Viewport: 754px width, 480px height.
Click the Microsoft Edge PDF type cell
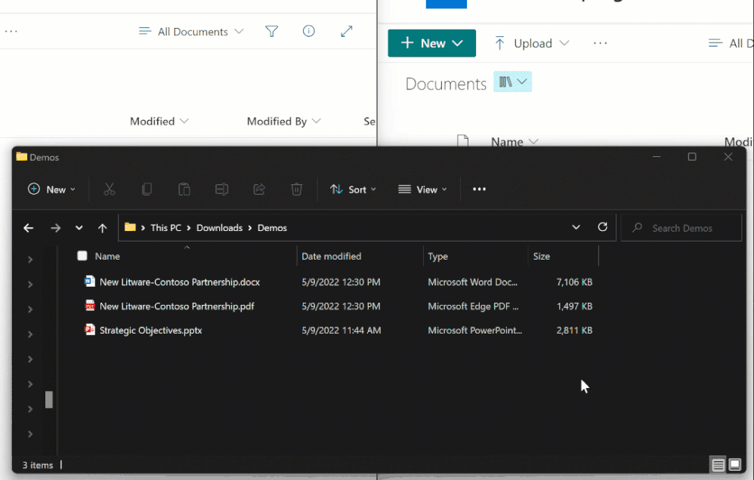[473, 306]
